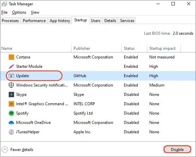Click the Skype startup icon
Viewport: 196px width, 157px height.
11,95
